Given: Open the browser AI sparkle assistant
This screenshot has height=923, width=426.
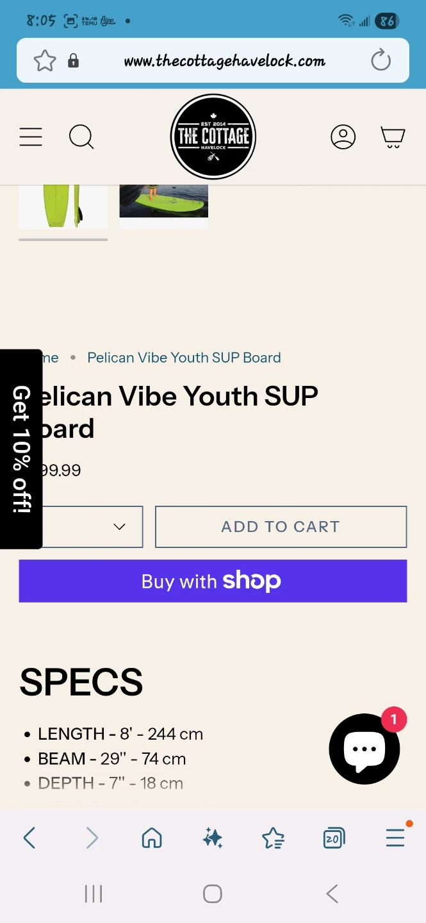Looking at the screenshot, I should coord(213,838).
